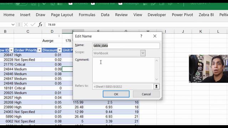Select Row ID cell 5890
The height and width of the screenshot is (128, 228).
point(7,117)
